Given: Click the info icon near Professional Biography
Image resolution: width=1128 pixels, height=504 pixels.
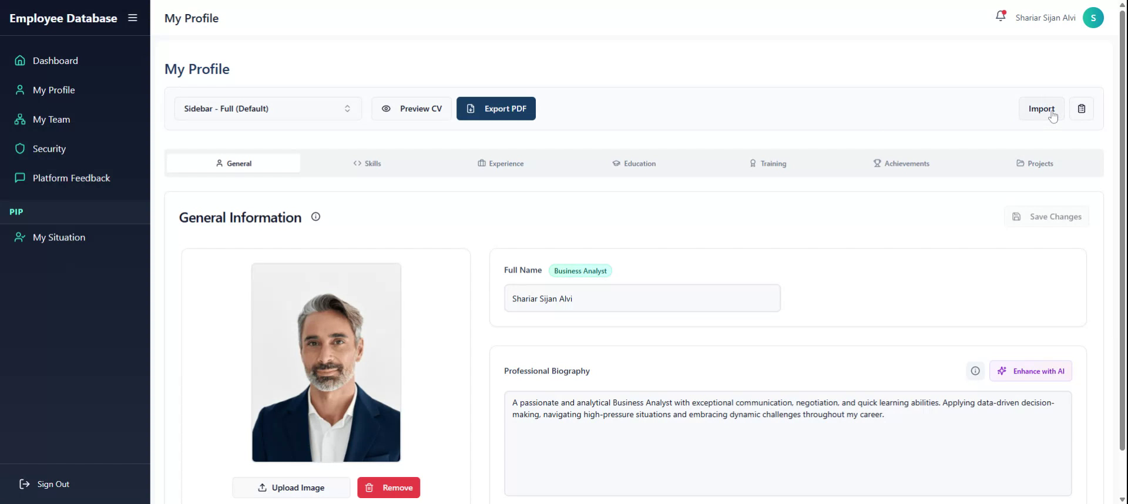Looking at the screenshot, I should point(975,371).
